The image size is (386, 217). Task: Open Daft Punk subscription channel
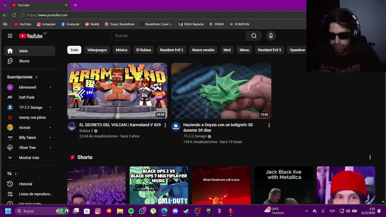[x=30, y=97]
